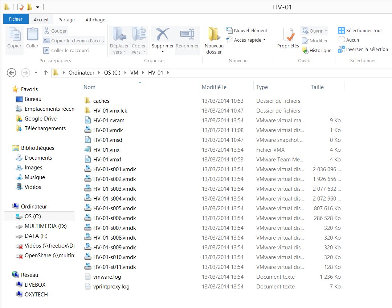Open the Fichier menu
The image size is (392, 308).
(16, 19)
